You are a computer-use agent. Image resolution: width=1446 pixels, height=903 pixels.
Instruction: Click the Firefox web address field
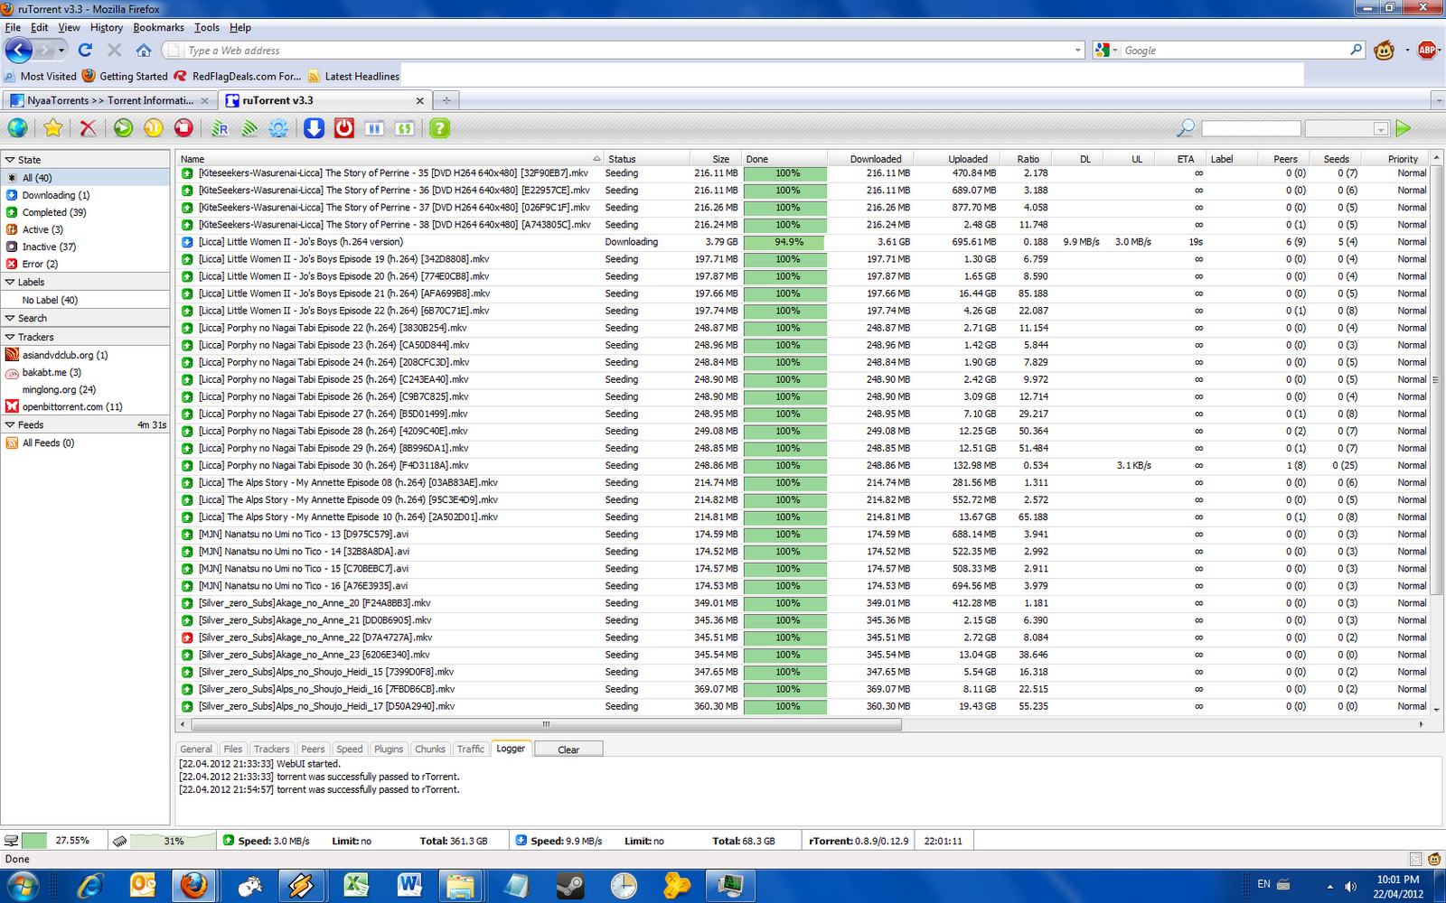pyautogui.click(x=624, y=51)
